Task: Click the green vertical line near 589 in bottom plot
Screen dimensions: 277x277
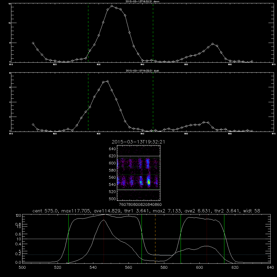Action: pos(181,239)
